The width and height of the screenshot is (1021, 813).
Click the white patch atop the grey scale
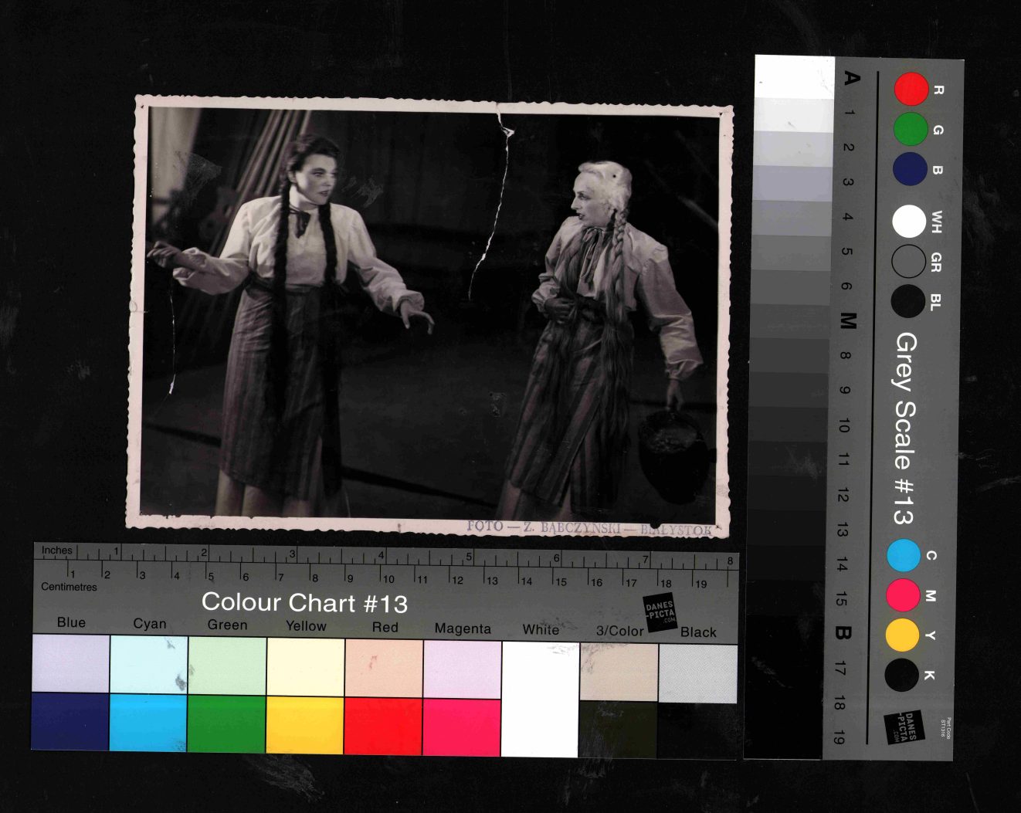[794, 77]
